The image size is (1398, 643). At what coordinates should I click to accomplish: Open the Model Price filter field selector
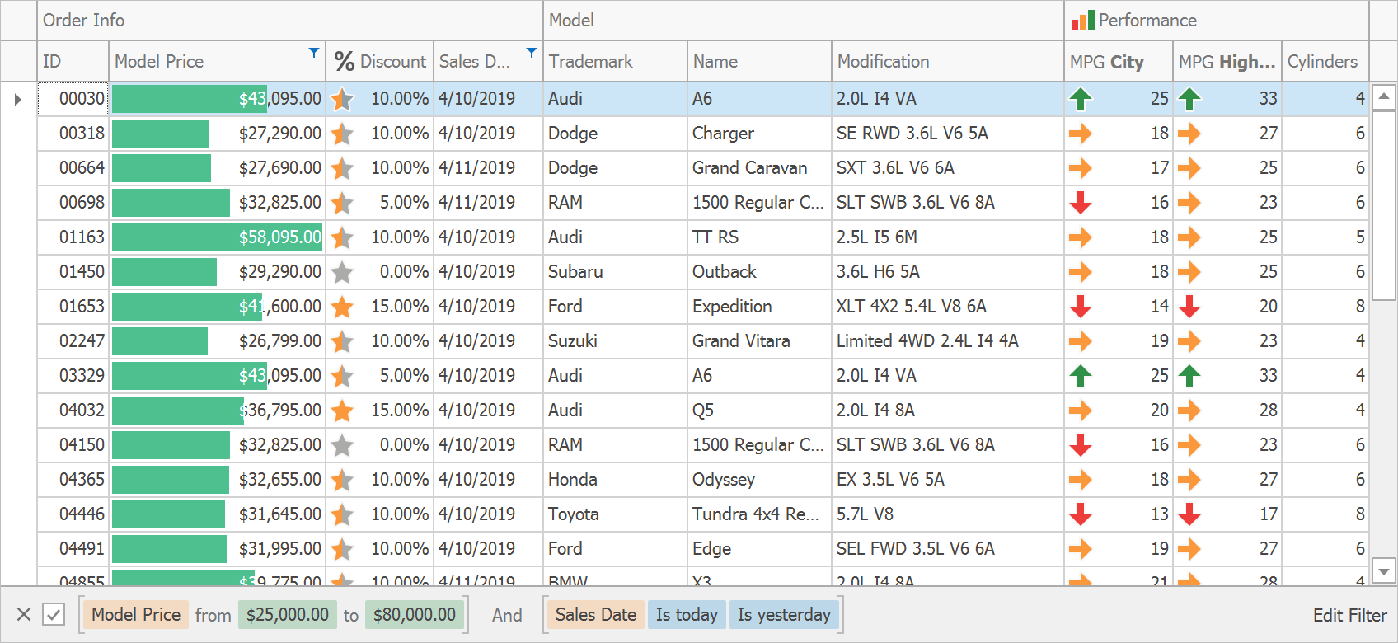(x=136, y=615)
